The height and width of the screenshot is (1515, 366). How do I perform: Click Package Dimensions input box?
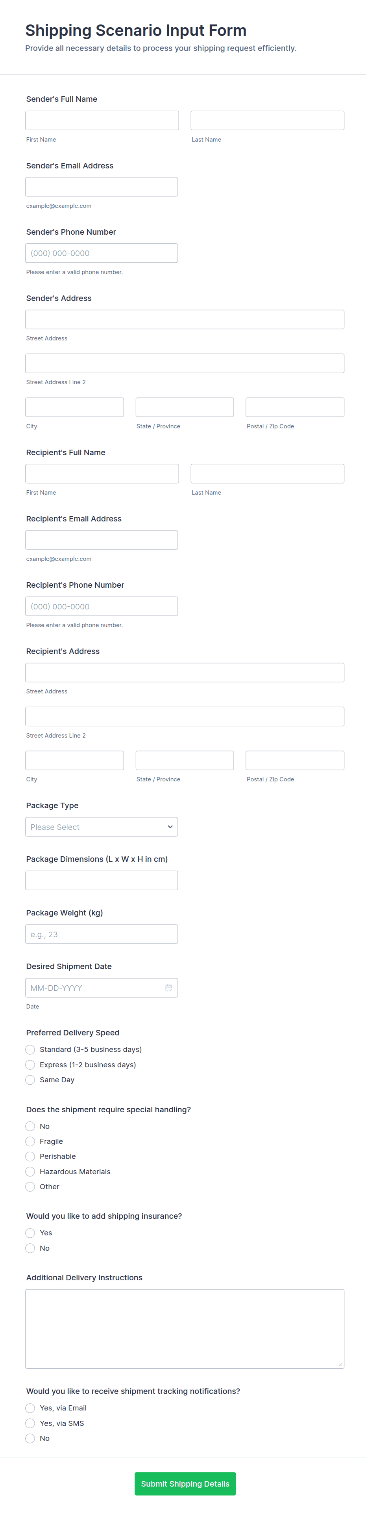102,880
